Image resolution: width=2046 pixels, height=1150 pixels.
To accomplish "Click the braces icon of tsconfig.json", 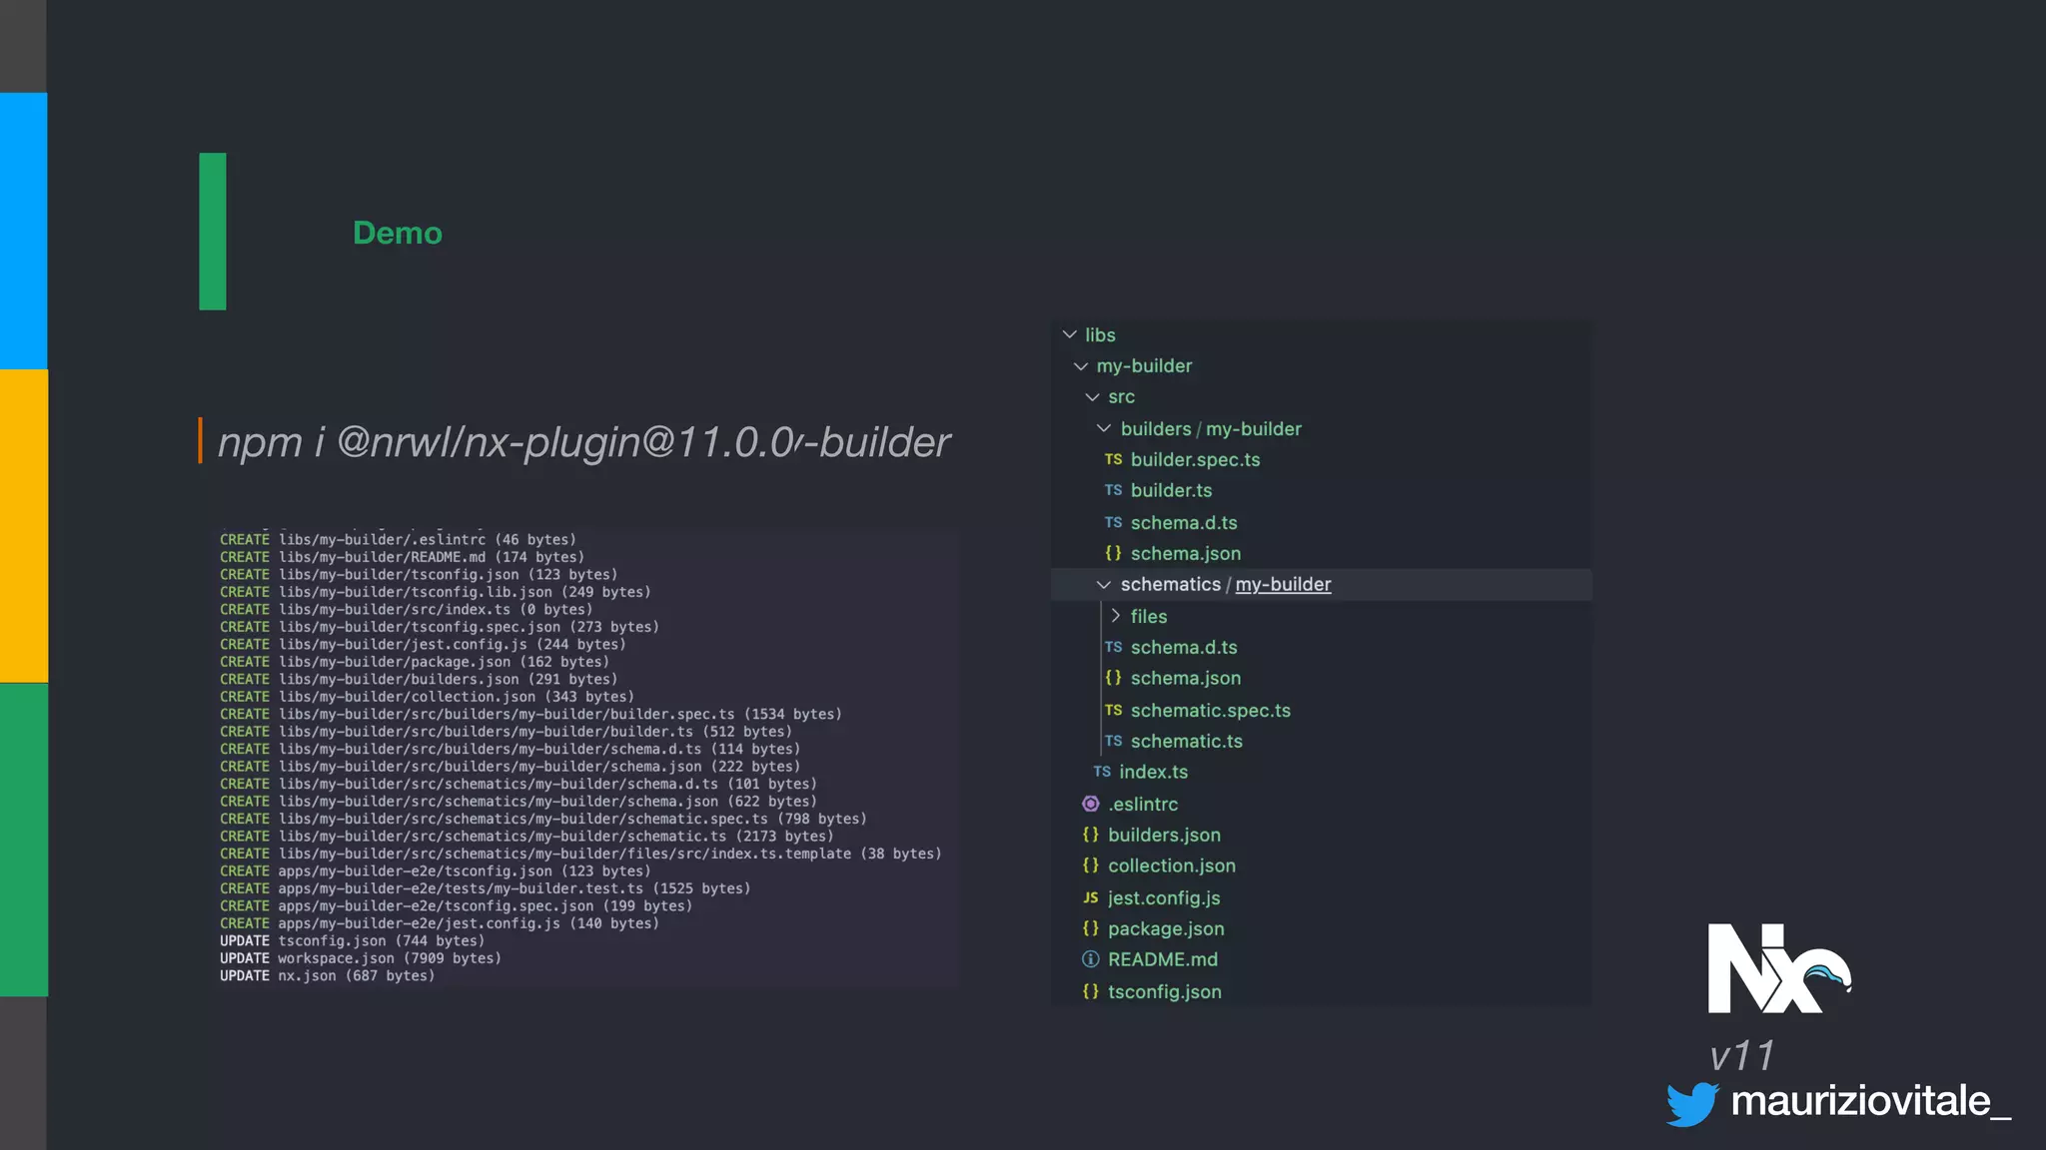I will [x=1091, y=991].
